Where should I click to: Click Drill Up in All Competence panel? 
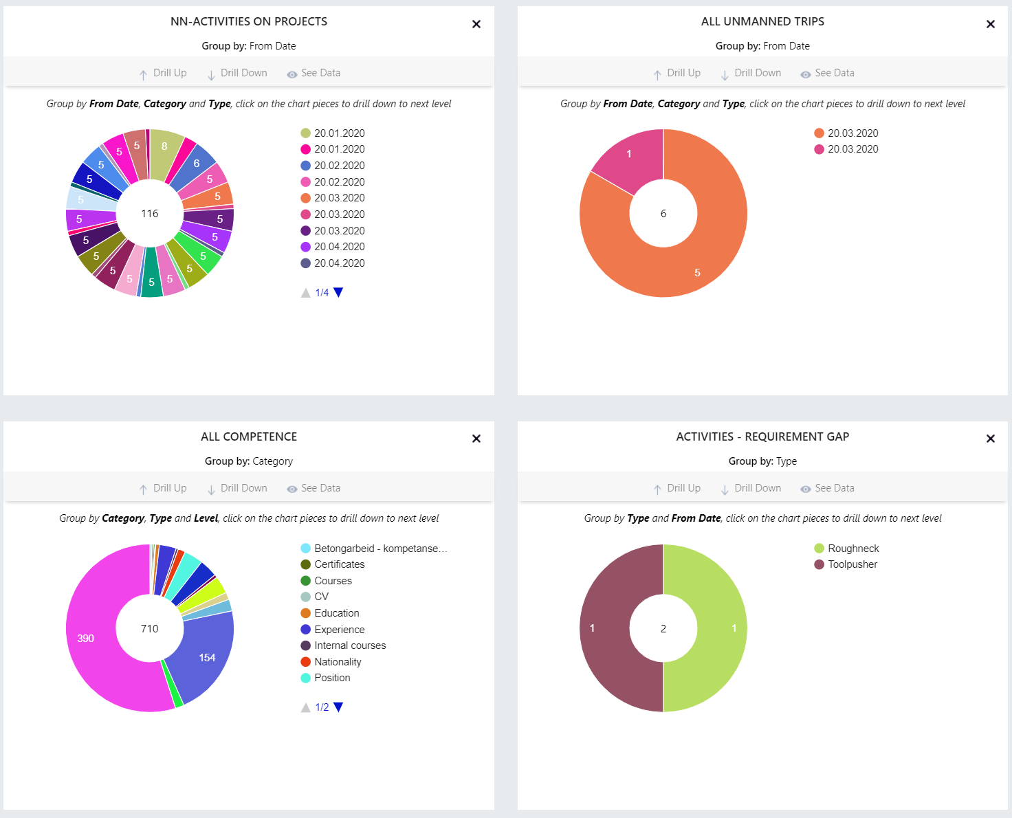coord(163,488)
